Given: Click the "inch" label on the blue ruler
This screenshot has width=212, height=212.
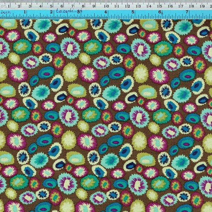Looking at the screenshot, I should click(x=6, y=12).
